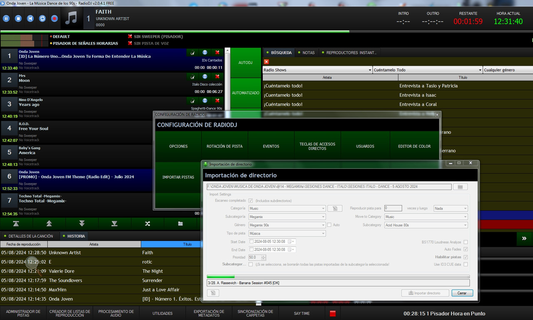This screenshot has width=533, height=320.
Task: Open info for track 1 Onda Joven
Action: pyautogui.click(x=205, y=52)
